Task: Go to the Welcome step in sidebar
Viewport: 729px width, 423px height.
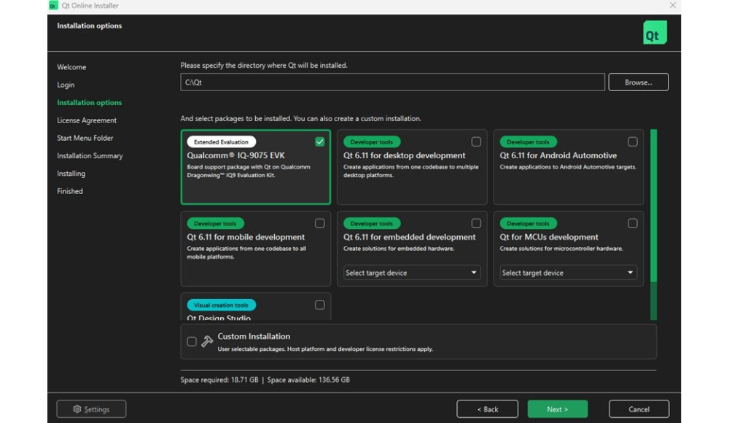Action: (x=71, y=67)
